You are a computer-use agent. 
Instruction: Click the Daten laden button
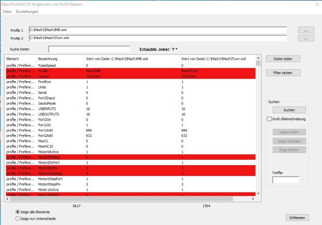coord(283,58)
